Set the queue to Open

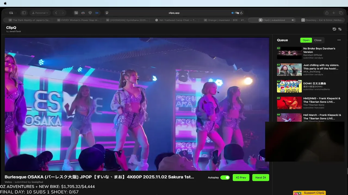pyautogui.click(x=306, y=40)
